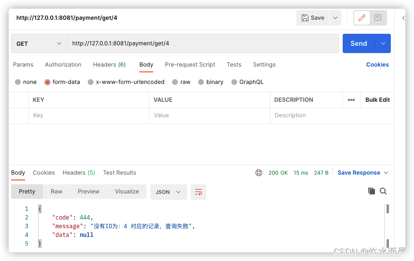This screenshot has height=261, width=414.
Task: Open the Params tab
Action: pyautogui.click(x=23, y=65)
